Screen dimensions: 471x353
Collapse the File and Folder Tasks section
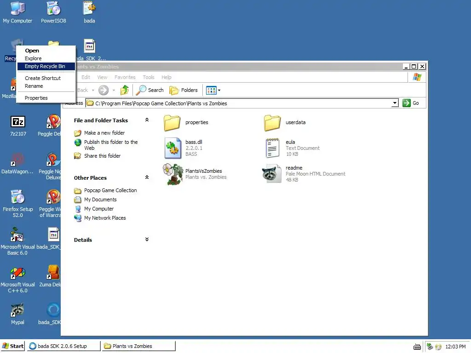147,120
